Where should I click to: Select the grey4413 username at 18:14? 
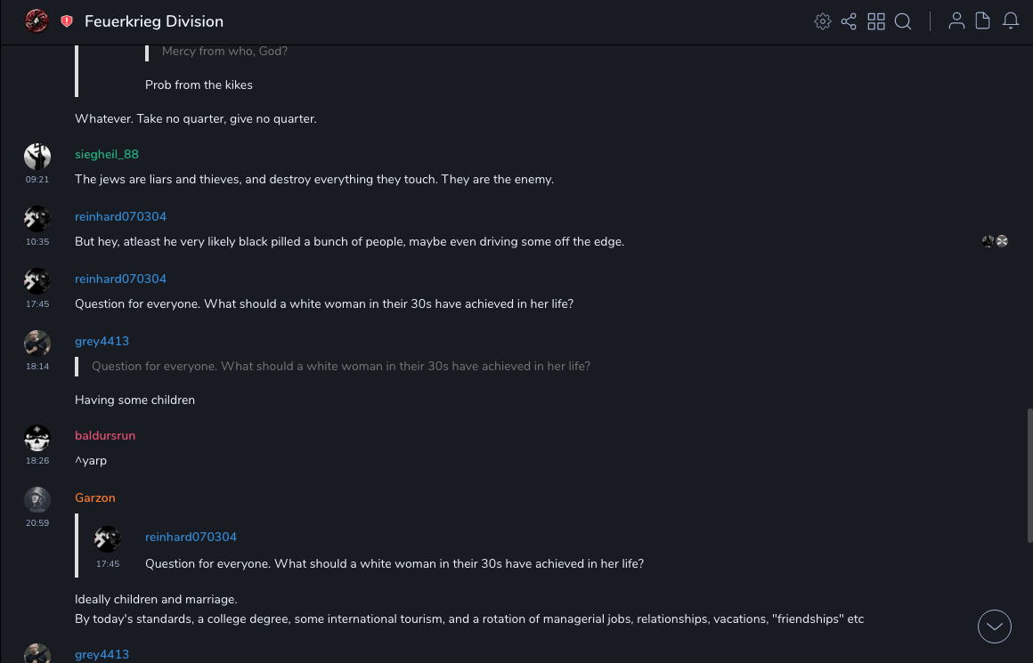[x=102, y=341]
